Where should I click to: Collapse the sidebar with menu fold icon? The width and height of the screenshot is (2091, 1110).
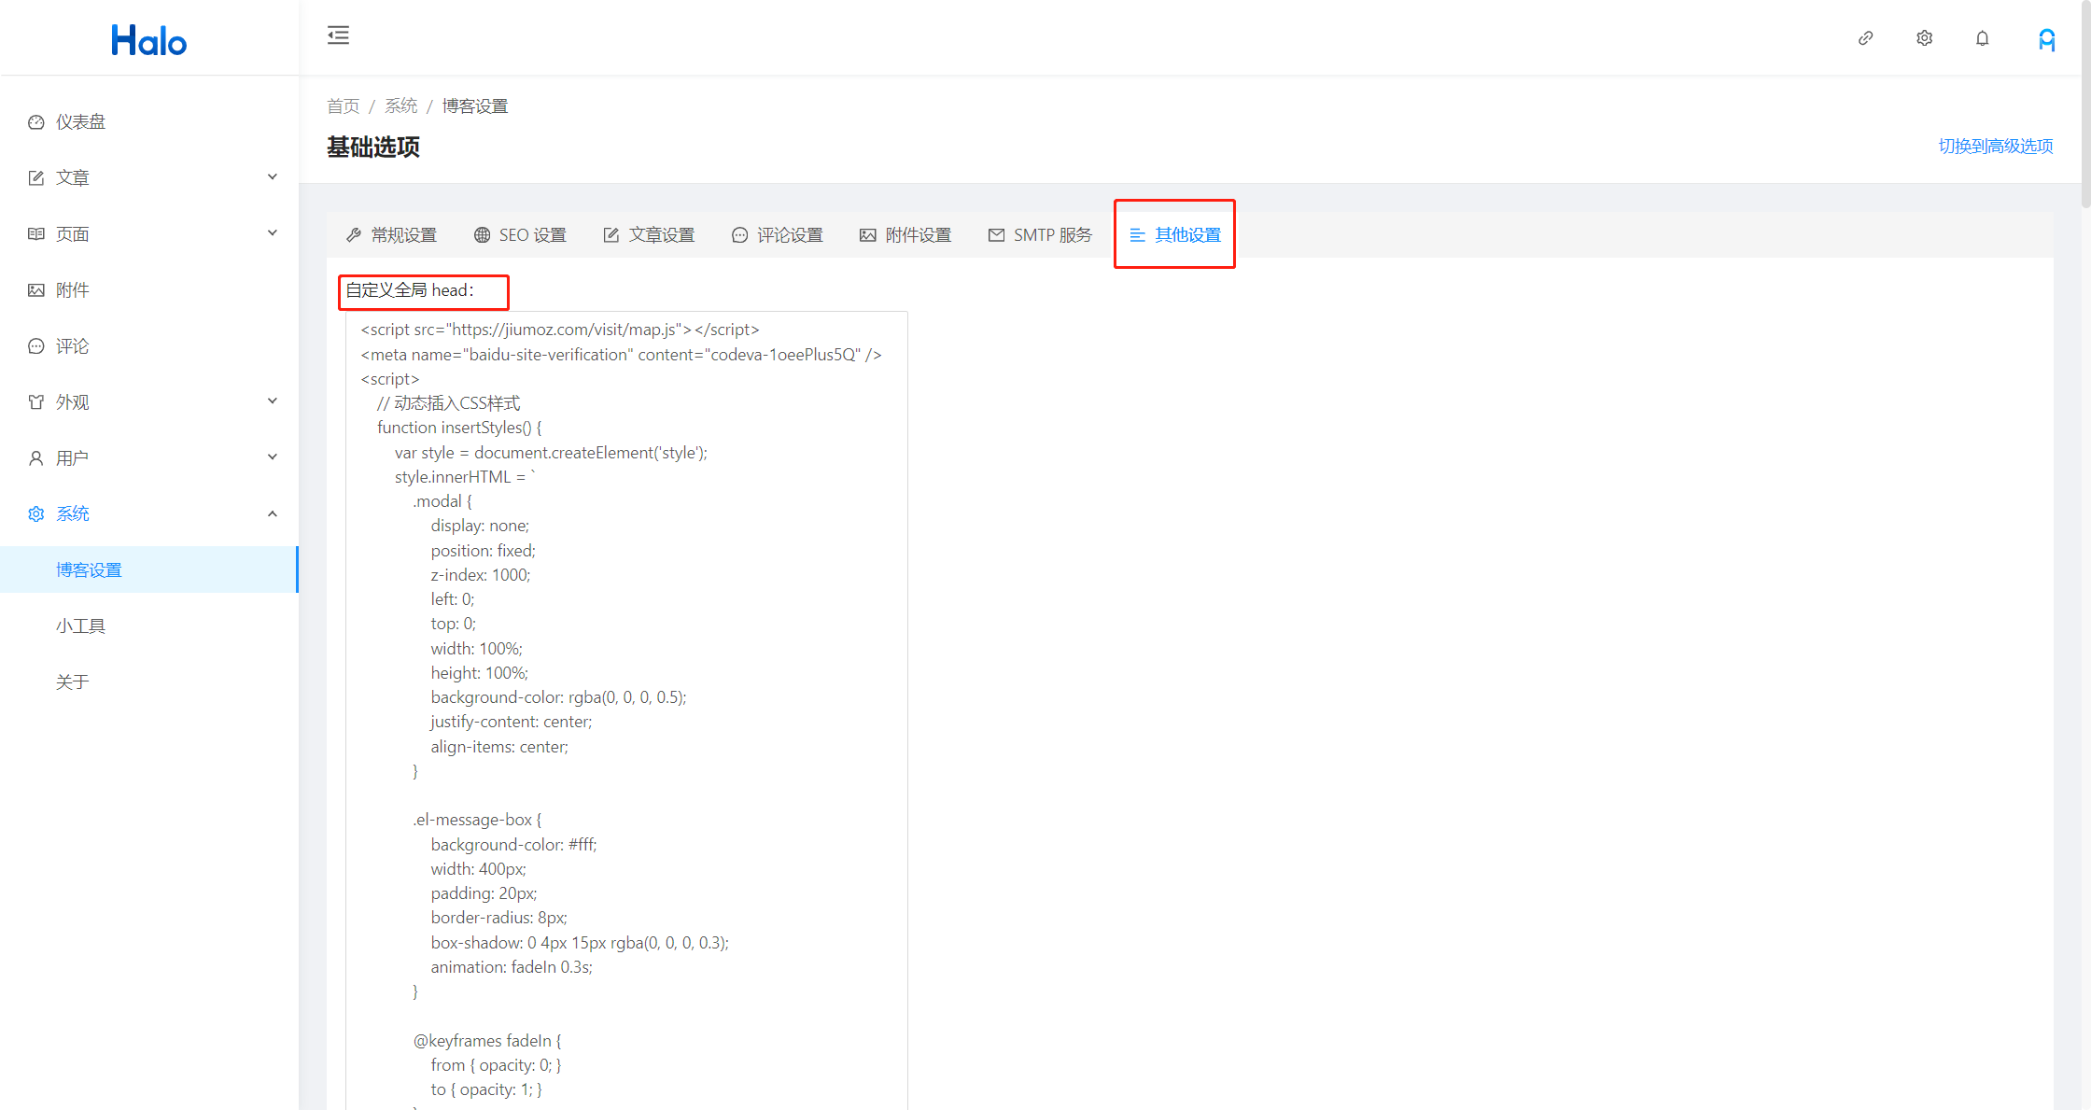click(338, 35)
